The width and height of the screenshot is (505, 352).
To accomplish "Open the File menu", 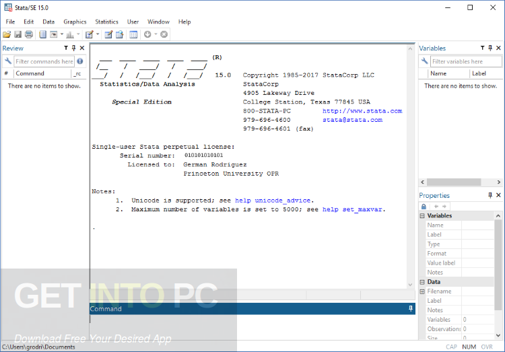I will (10, 22).
